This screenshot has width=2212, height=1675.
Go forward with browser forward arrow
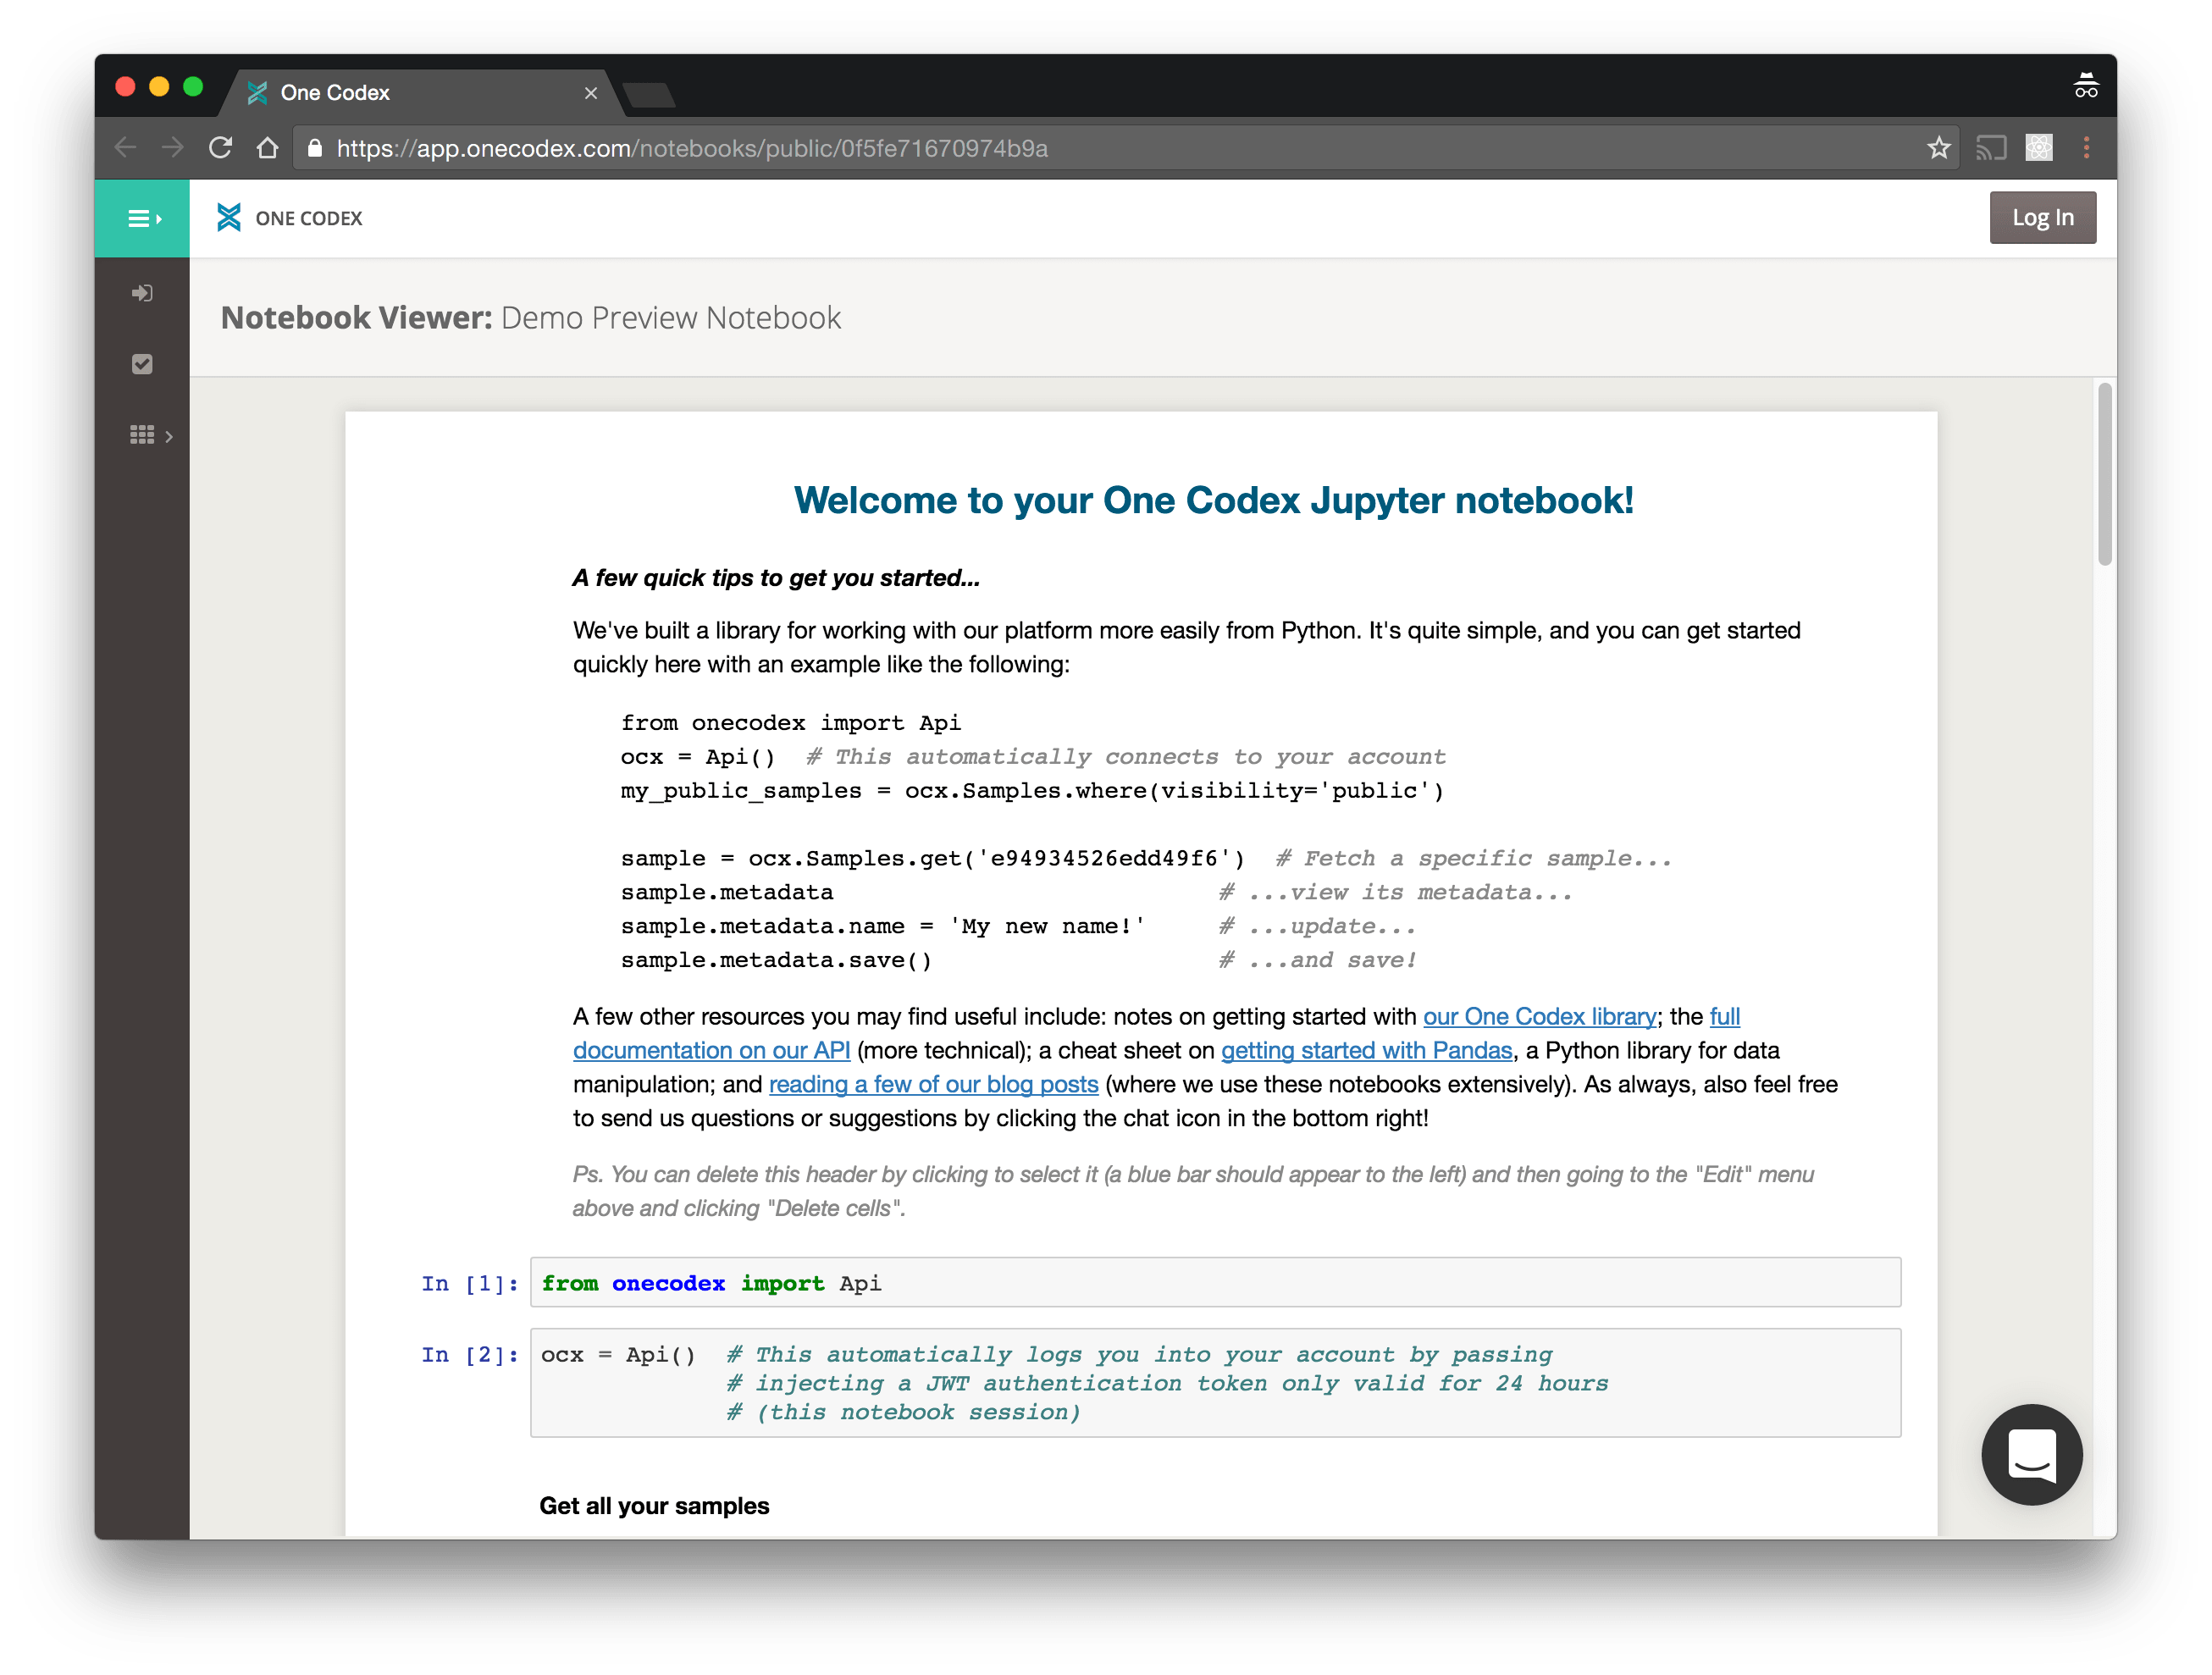[173, 148]
